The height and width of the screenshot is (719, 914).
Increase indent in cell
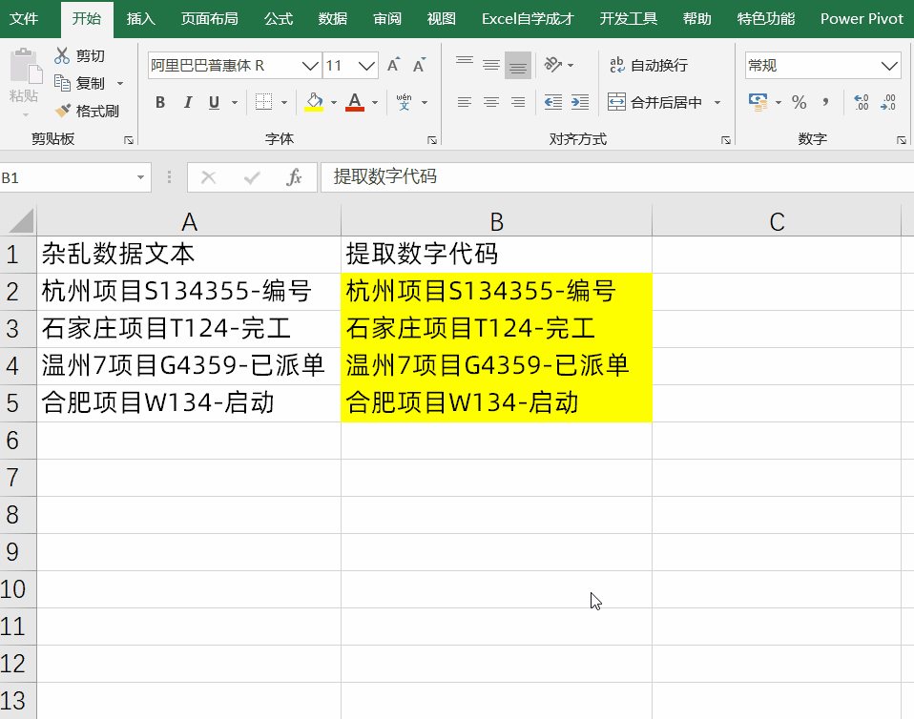(579, 103)
